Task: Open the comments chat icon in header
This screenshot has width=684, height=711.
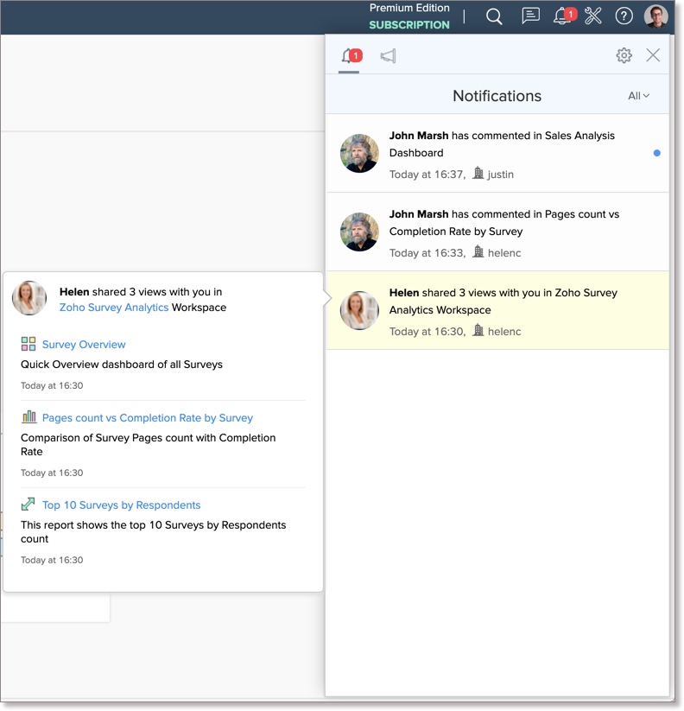Action: point(530,16)
